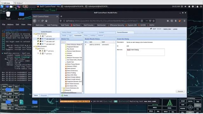Select Detect MS Office module
203x114 pixels.
click(72, 75)
